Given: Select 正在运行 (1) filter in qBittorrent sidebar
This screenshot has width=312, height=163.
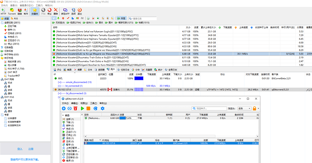Looking at the screenshot, I should tap(71, 132).
